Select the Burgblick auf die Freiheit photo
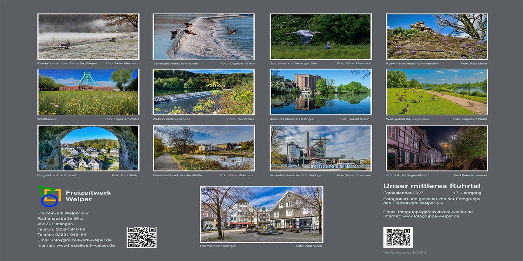 (88, 148)
